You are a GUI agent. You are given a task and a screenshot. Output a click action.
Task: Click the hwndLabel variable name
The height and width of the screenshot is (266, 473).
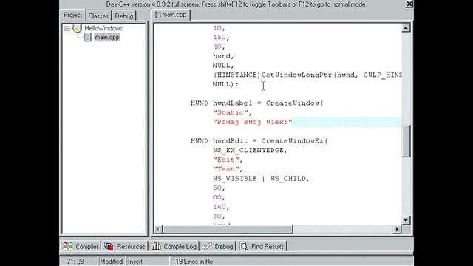[x=232, y=103]
